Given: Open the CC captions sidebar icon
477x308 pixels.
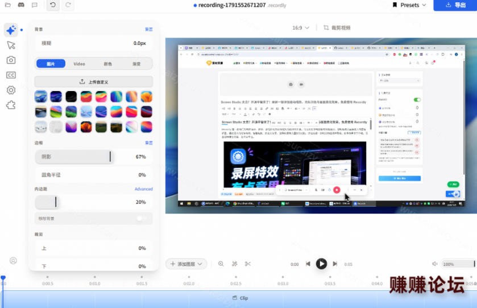Looking at the screenshot, I should coord(11,75).
